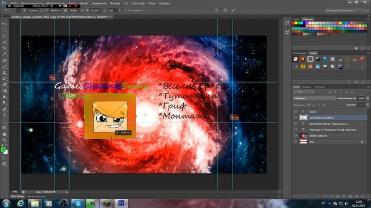Viewport: 371px width, 208px height.
Task: Click the document tab close button
Action: (111, 17)
